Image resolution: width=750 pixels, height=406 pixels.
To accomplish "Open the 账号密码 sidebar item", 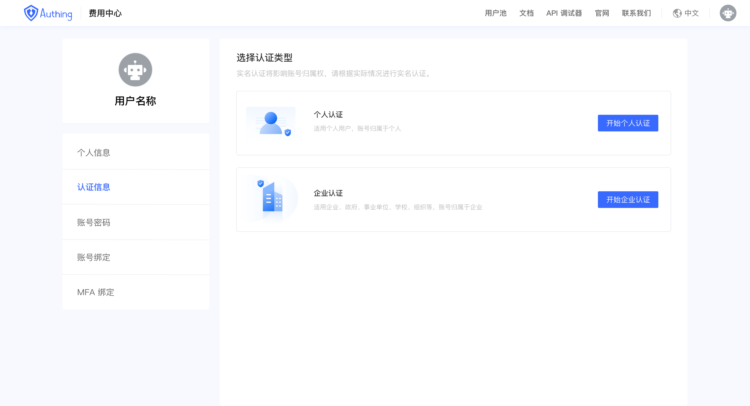I will click(94, 222).
